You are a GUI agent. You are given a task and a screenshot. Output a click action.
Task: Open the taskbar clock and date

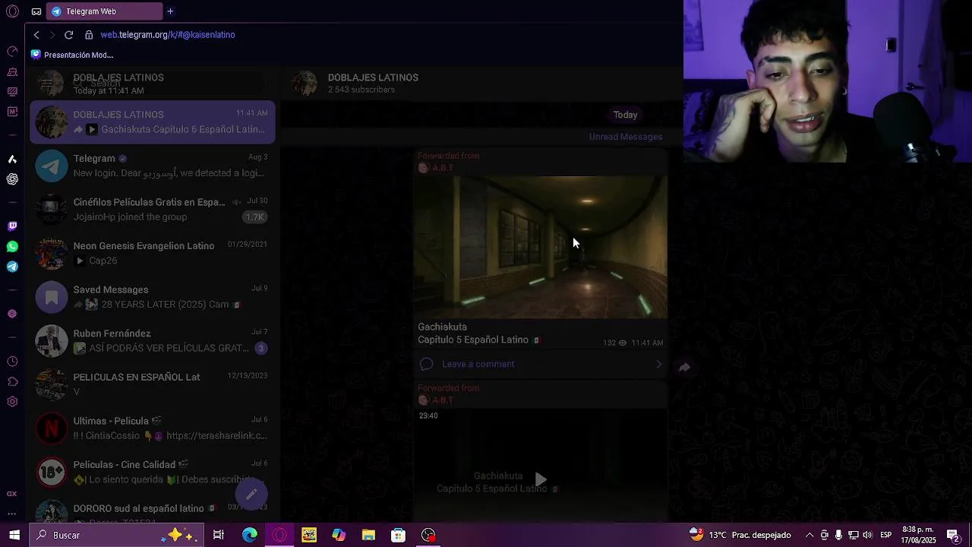click(918, 535)
